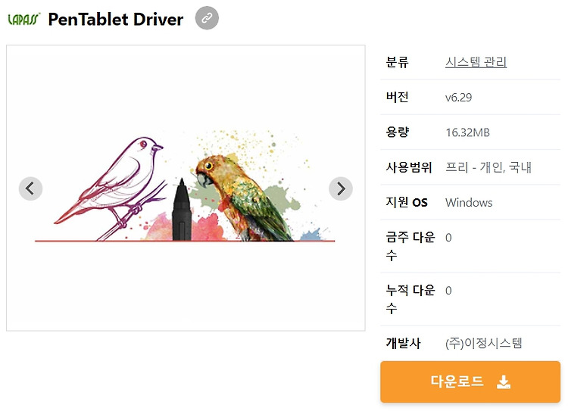Click the LAPASS logo
The image size is (568, 411).
tap(24, 19)
